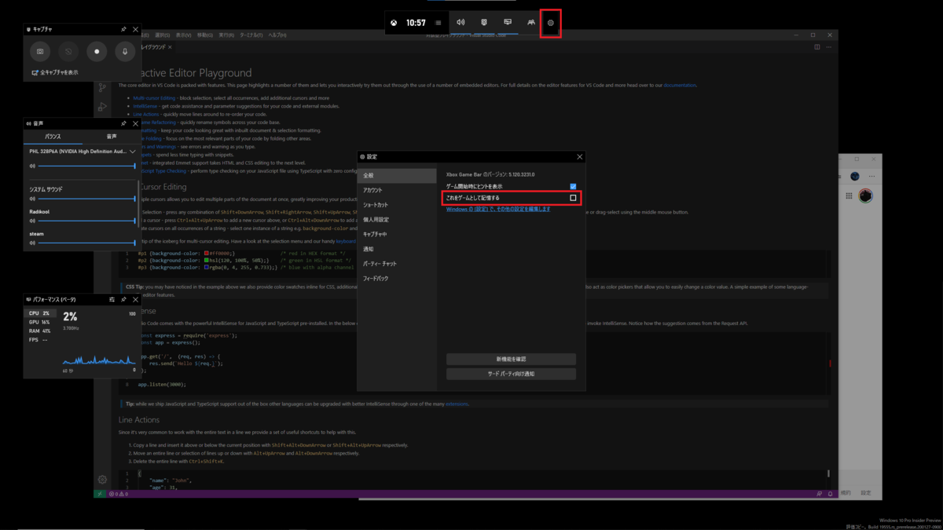The width and height of the screenshot is (943, 530).
Task: Toggle the Performance widget icon in Game Bar
Action: (508, 23)
